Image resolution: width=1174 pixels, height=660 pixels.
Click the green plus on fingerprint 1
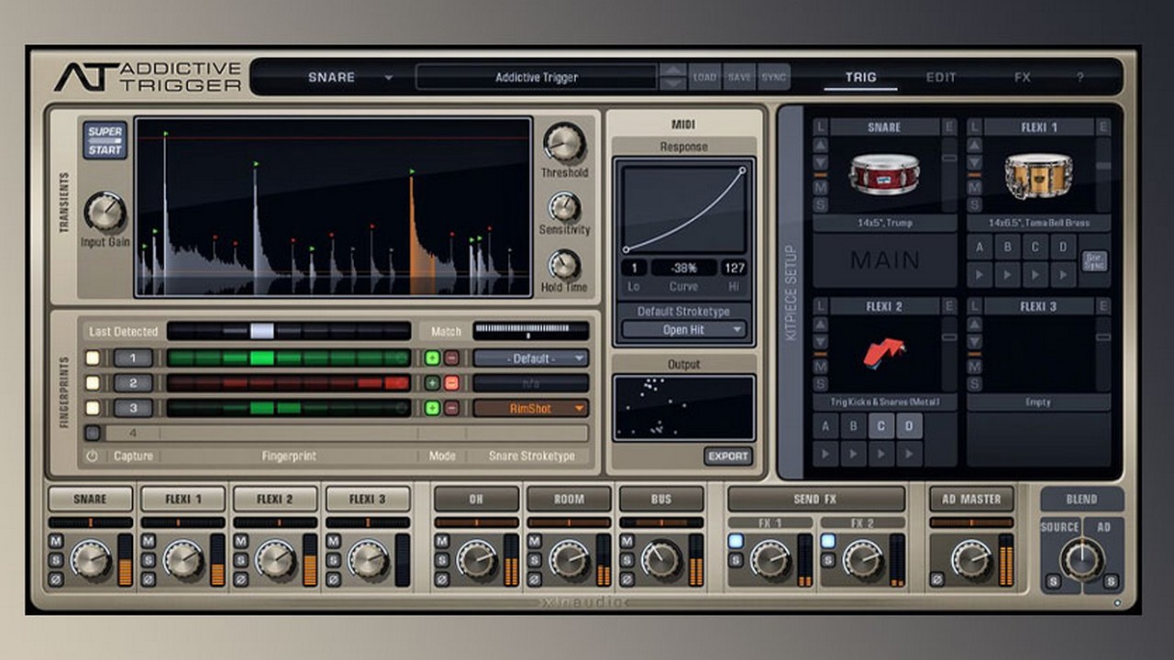[x=432, y=357]
